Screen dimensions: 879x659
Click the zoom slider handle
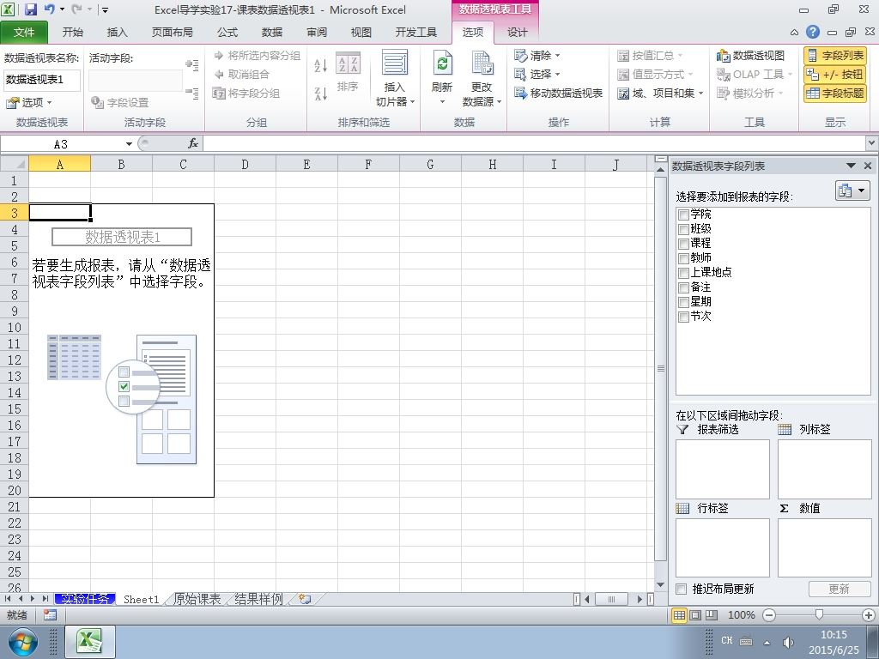[819, 614]
